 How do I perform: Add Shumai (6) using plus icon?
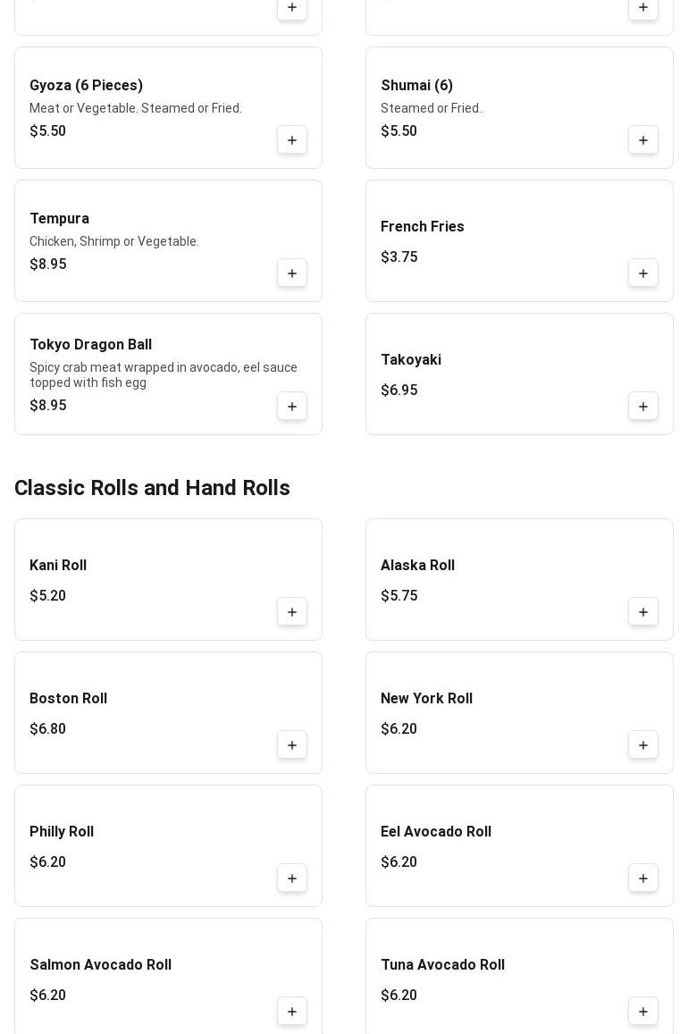tap(643, 140)
